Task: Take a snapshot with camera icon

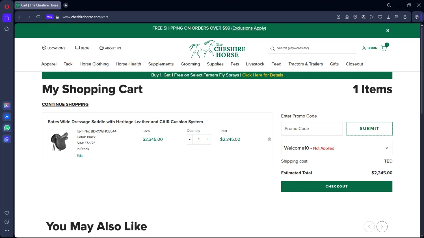Action: click(x=347, y=17)
